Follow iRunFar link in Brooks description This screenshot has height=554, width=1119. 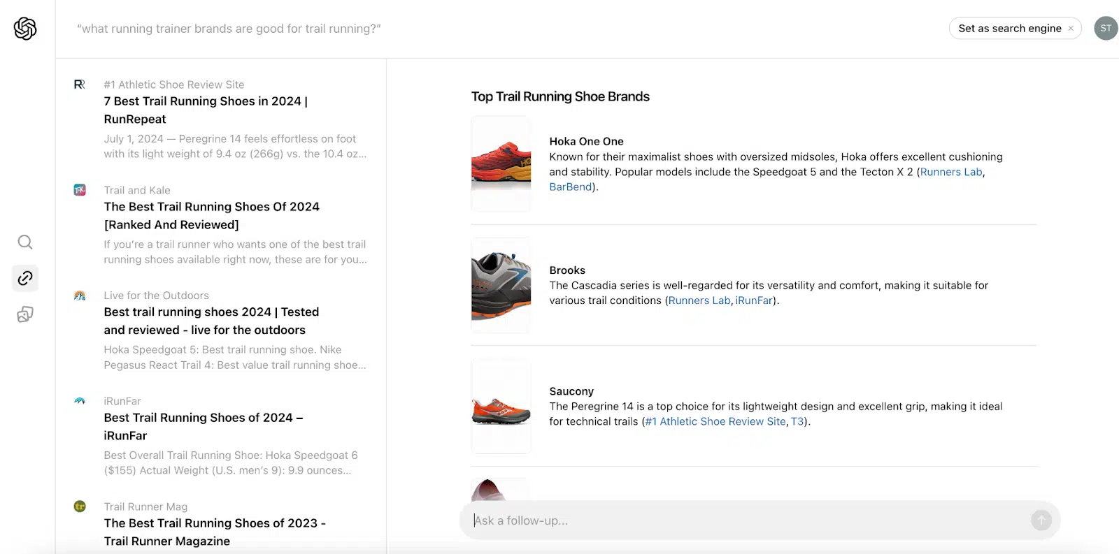[x=754, y=300]
